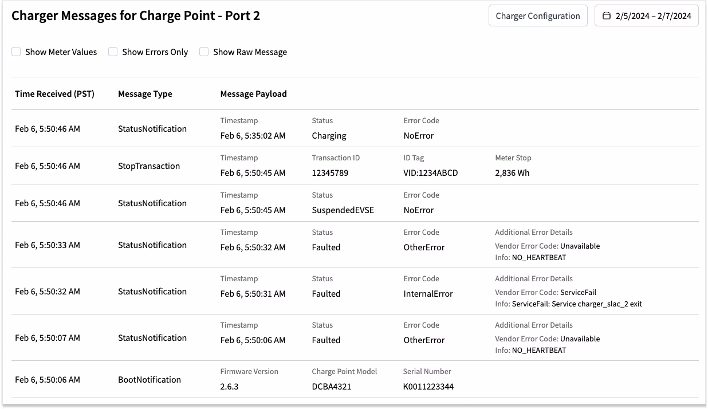Screen dimensions: 708x409
Task: Click the Show Raw Message label
Action: click(x=250, y=52)
